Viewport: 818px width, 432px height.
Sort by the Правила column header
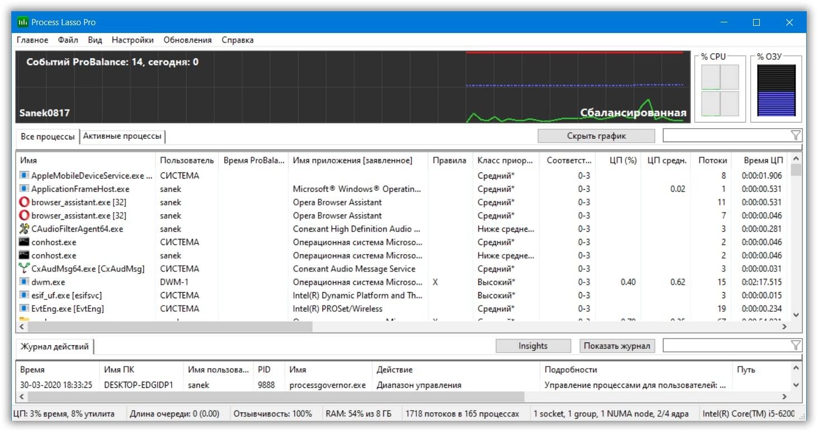click(x=449, y=160)
